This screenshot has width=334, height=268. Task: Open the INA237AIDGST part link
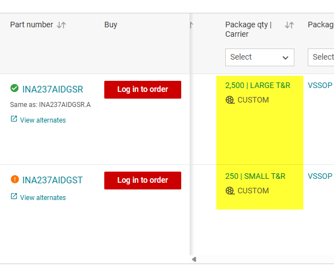click(x=52, y=181)
